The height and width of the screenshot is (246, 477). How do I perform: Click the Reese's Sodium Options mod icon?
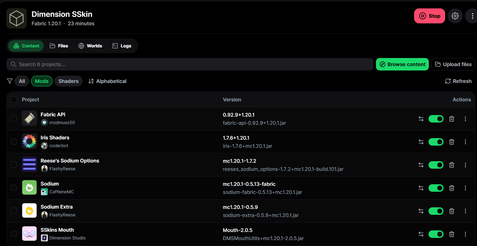click(29, 165)
